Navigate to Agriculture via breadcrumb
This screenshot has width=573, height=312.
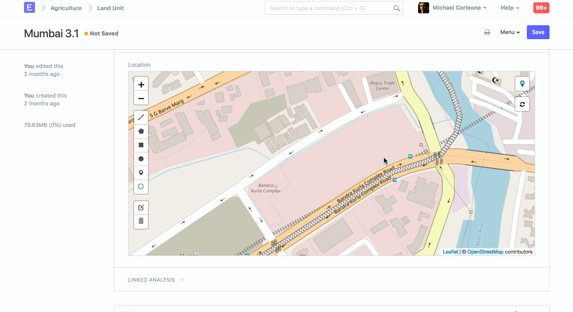[x=66, y=8]
